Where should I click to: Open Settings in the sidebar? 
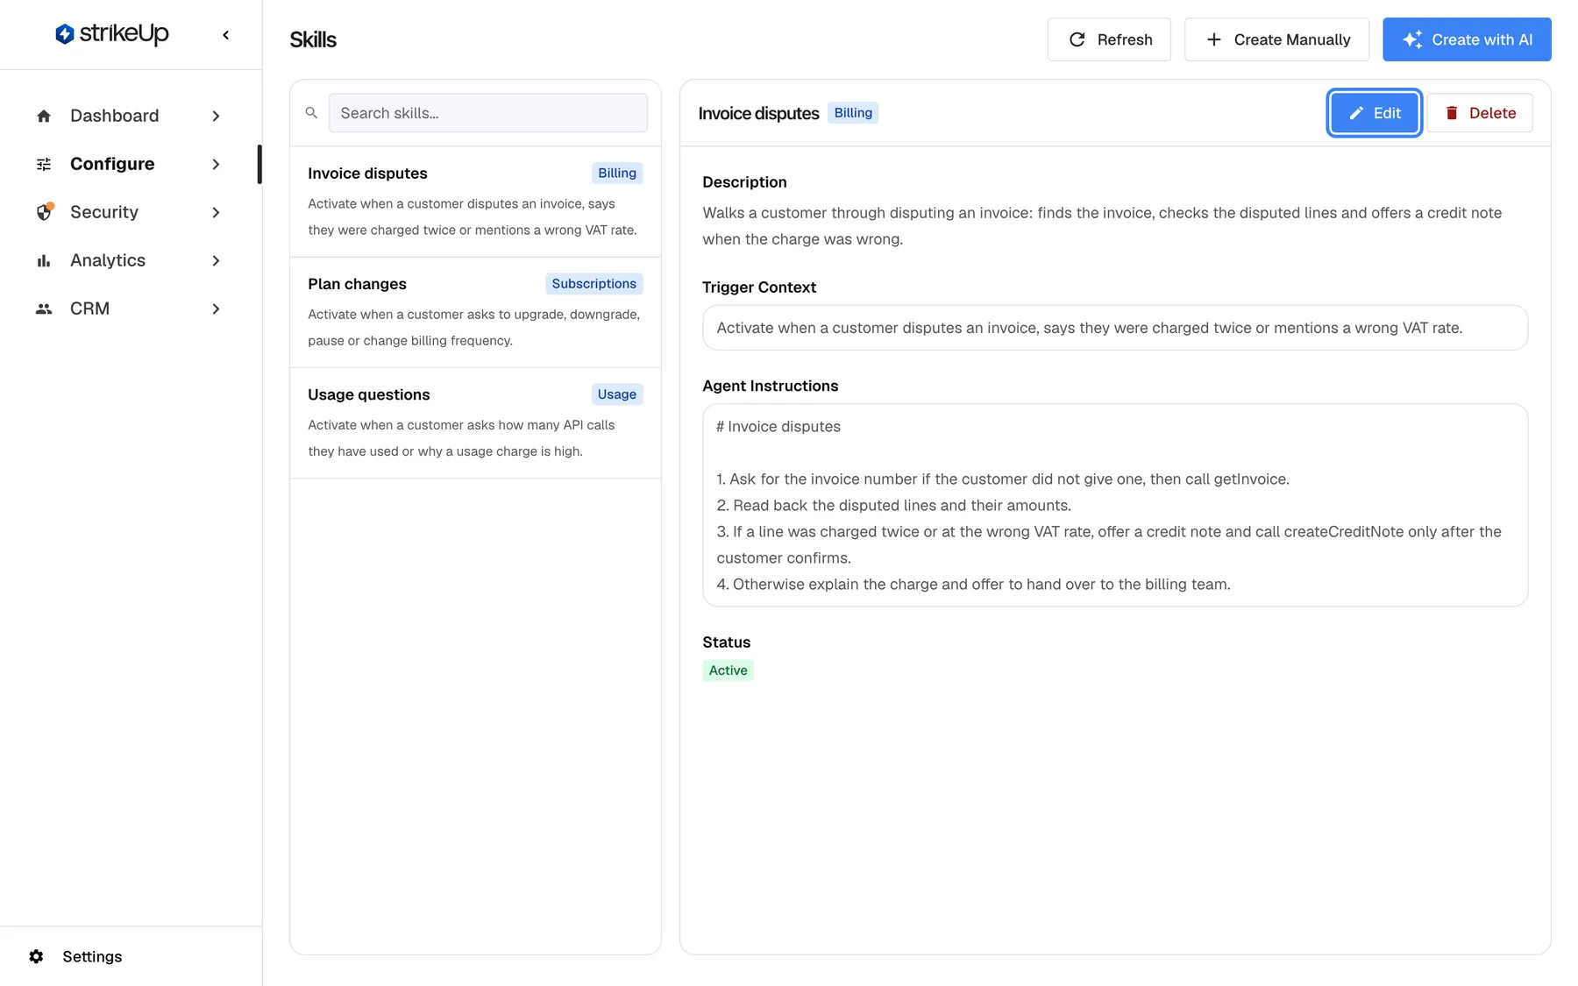tap(92, 956)
